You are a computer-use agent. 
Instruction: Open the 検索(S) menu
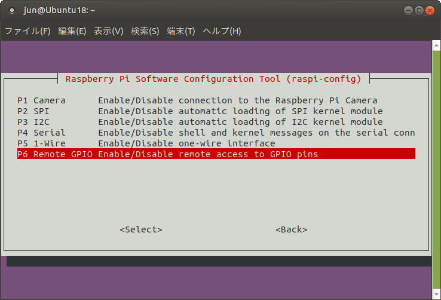[x=145, y=31]
